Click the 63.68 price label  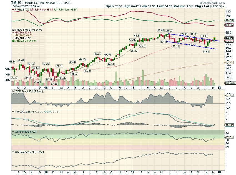137,35
